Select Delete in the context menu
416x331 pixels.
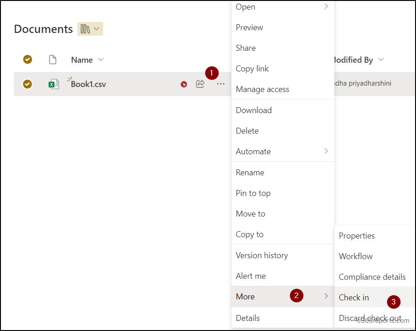point(283,131)
